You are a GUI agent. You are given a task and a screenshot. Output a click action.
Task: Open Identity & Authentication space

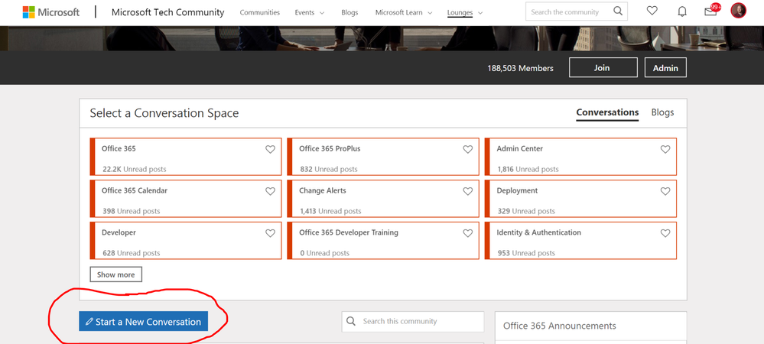580,240
